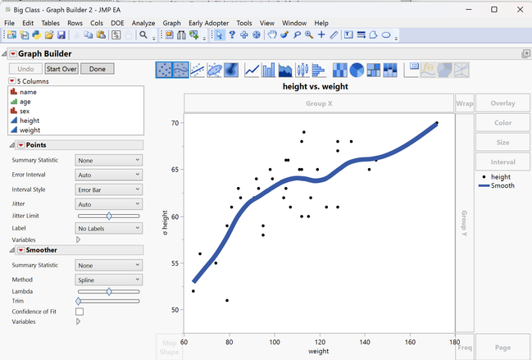Adjust the Trim slider handle
The image size is (532, 360).
coord(79,301)
